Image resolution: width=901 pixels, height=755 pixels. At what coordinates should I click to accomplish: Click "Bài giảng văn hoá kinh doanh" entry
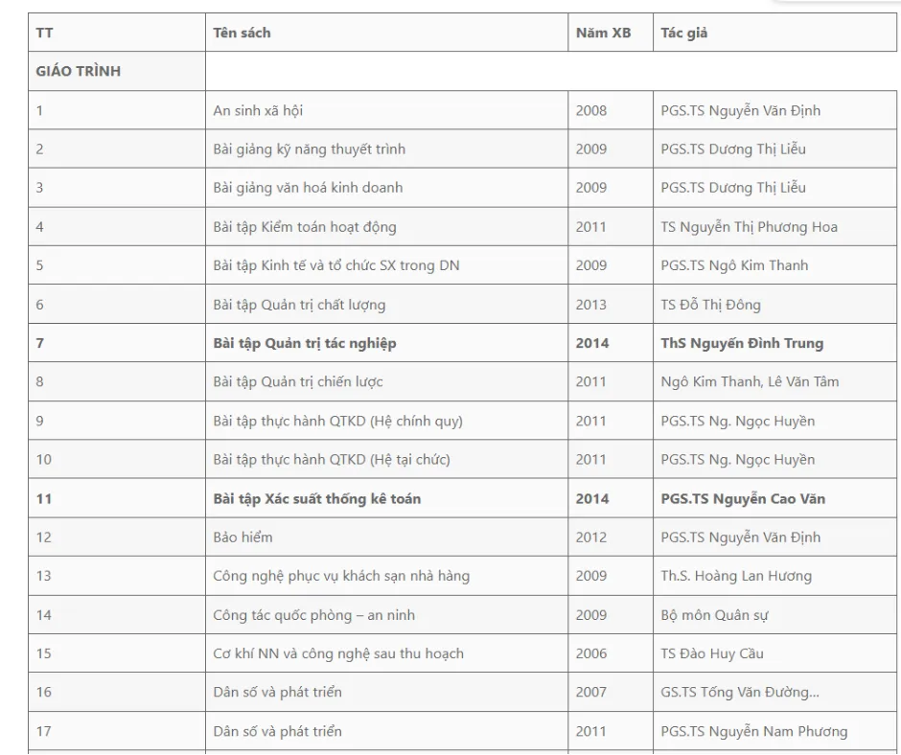click(x=308, y=188)
